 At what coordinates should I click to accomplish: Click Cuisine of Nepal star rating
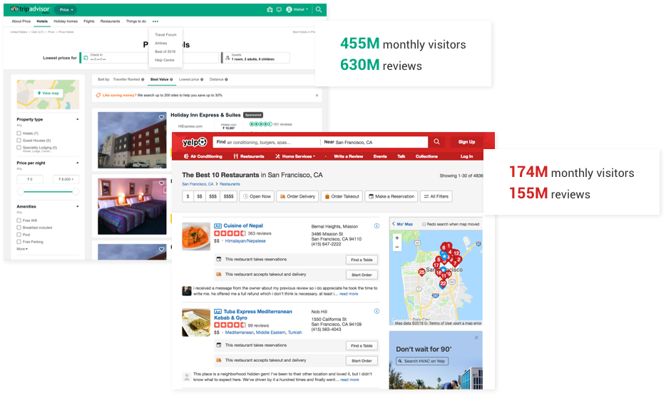(230, 233)
